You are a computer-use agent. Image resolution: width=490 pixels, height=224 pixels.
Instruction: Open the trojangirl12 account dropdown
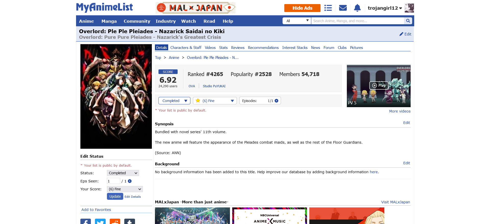tap(385, 8)
